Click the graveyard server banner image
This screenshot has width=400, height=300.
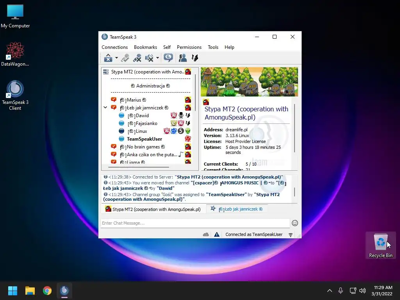coord(249,82)
